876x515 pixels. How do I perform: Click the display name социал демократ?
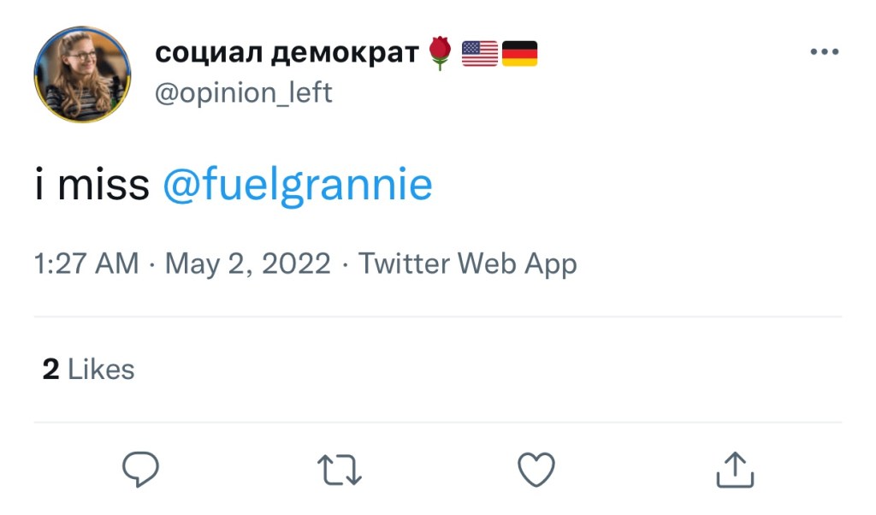[x=286, y=53]
